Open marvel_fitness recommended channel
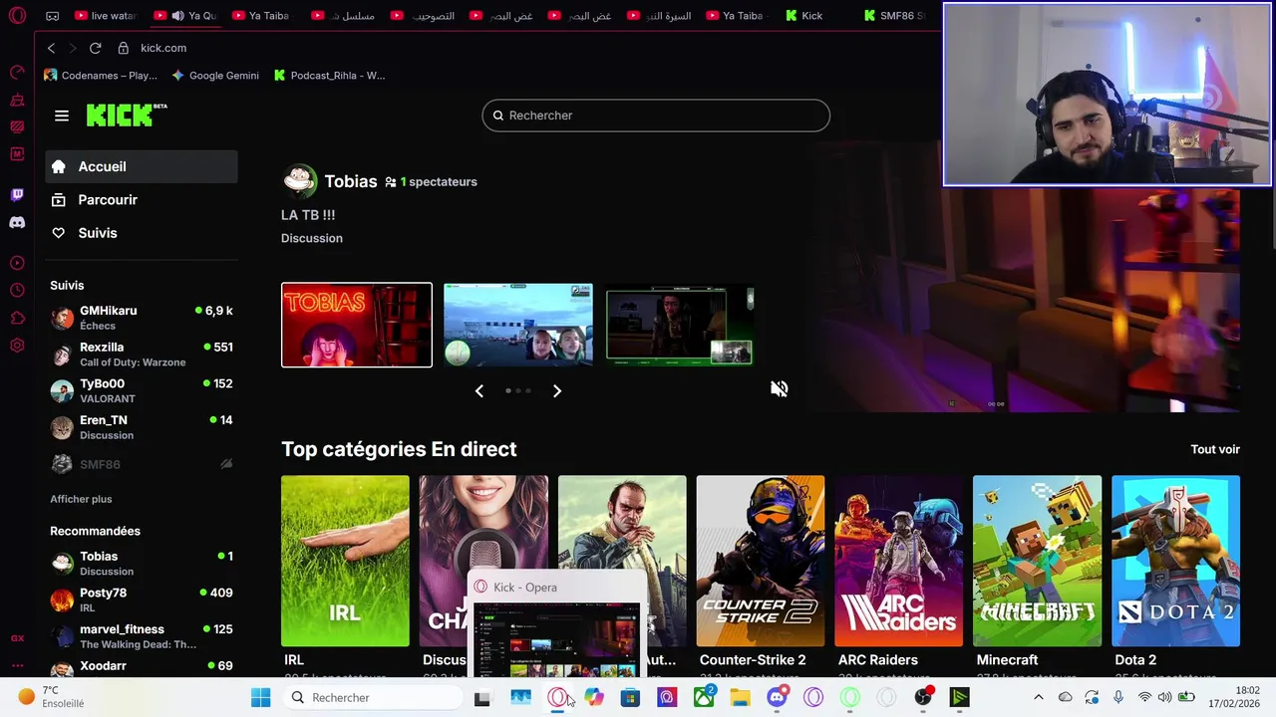Viewport: 1276px width, 717px height. 142,636
